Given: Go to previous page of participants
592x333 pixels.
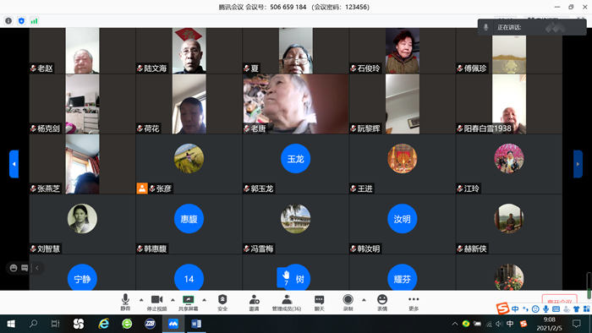Looking at the screenshot, I should [14, 164].
